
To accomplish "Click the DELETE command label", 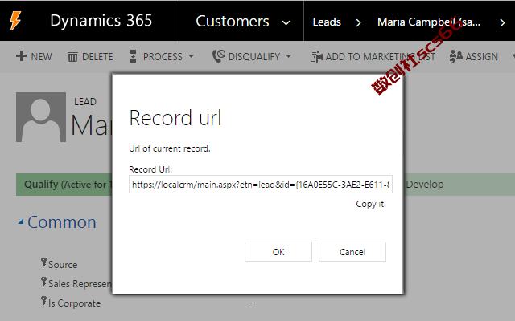I will tap(97, 57).
